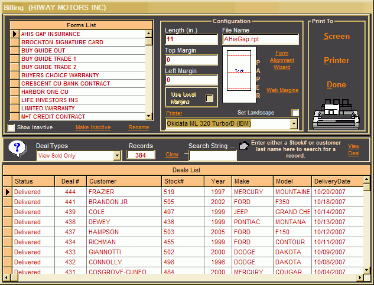The width and height of the screenshot is (374, 285).
Task: Select the HAMPSON customer cell
Action: pyautogui.click(x=124, y=232)
